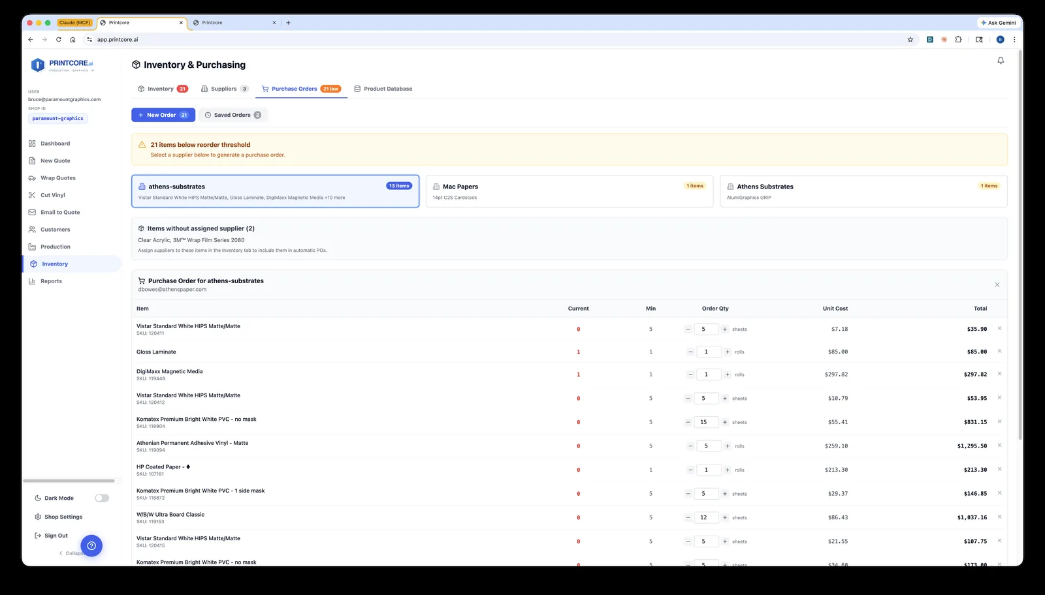
Task: Remove the W/B/W Ultra Board Classic row
Action: click(999, 517)
